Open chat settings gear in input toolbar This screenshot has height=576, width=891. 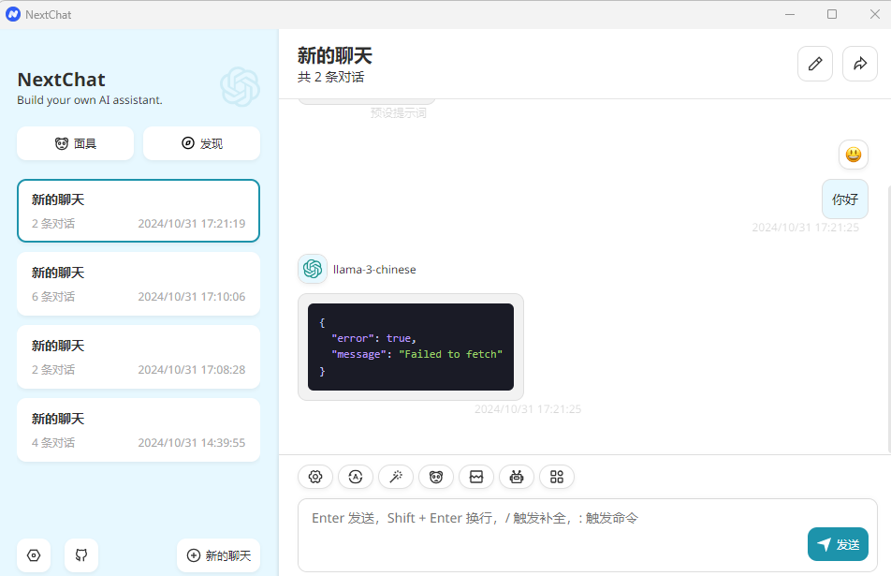315,477
